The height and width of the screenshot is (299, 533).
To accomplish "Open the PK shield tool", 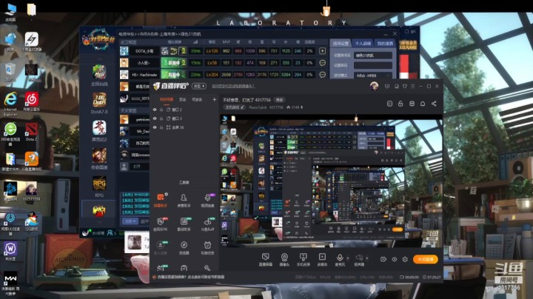I will (x=161, y=224).
